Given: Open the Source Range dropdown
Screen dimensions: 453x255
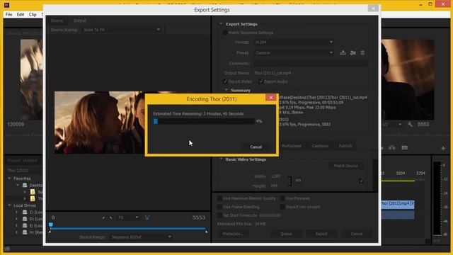Looking at the screenshot, I should point(141,237).
